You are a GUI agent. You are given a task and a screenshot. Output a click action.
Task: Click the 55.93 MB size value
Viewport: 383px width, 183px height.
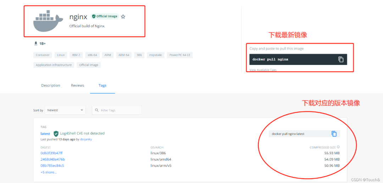click(333, 153)
